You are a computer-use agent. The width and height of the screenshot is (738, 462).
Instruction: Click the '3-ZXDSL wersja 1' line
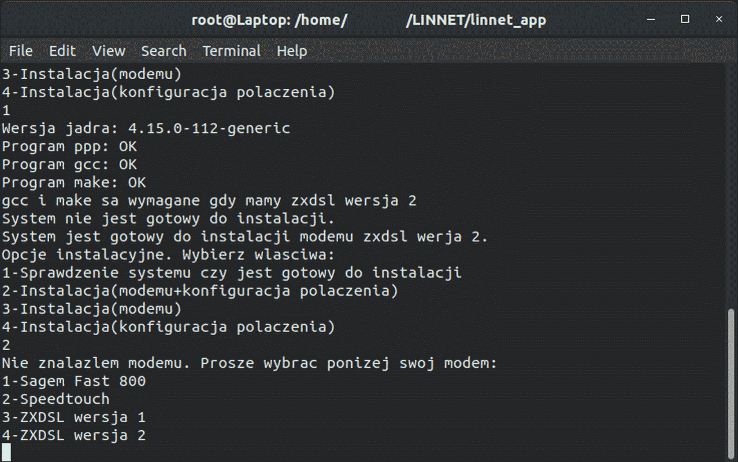[74, 417]
